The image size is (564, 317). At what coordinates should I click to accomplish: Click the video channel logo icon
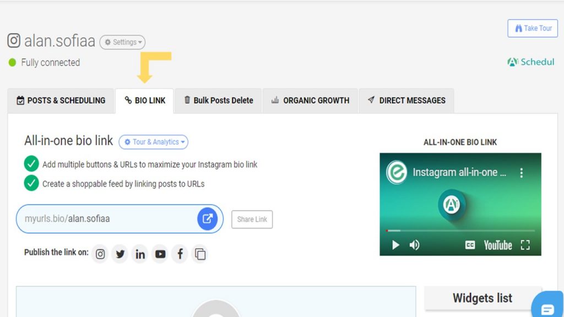click(x=397, y=172)
